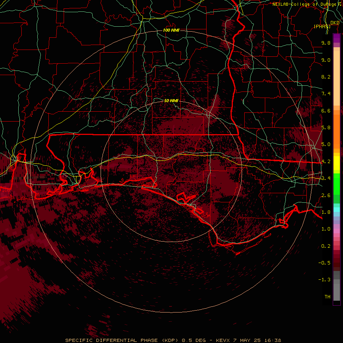Click the 6.6 value on the color scale
The image size is (343, 343).
[x=326, y=111]
